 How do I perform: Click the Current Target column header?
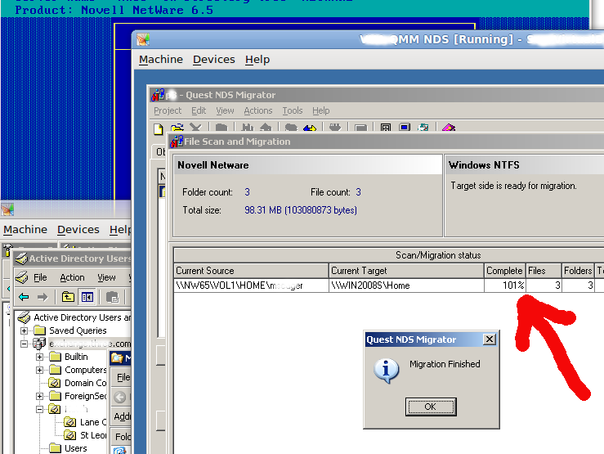click(x=406, y=271)
